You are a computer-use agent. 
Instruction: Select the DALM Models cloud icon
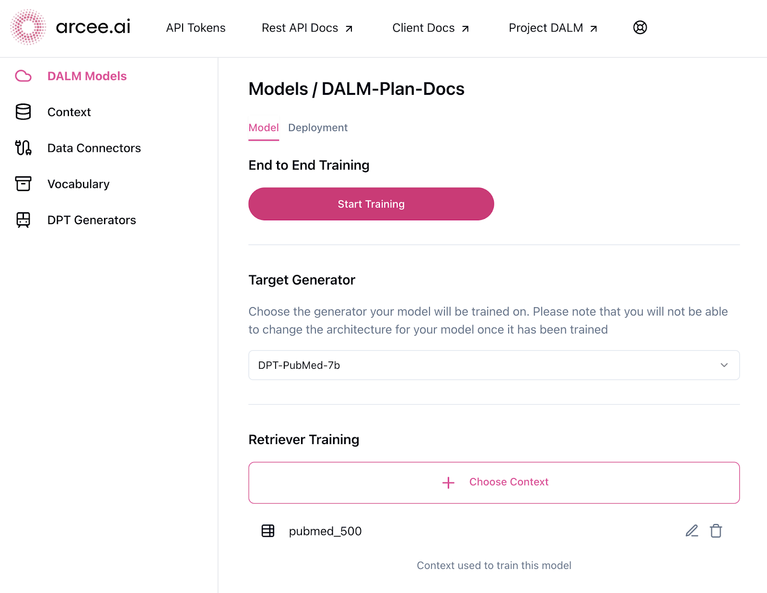tap(23, 76)
